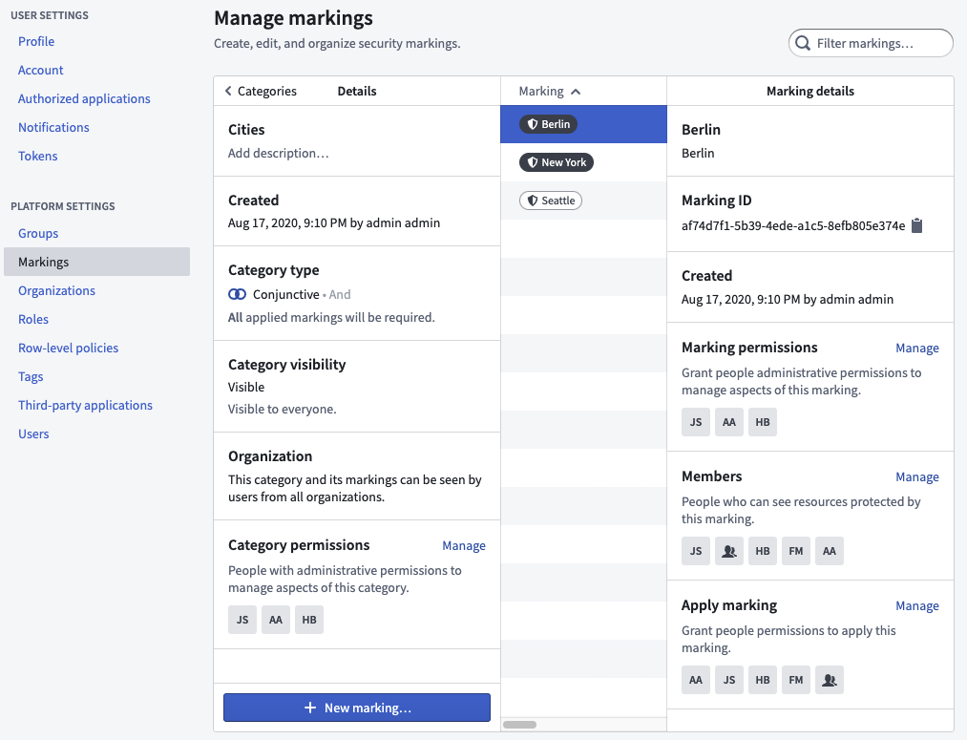Click JS avatar under Marking permissions
This screenshot has height=740, width=967.
696,422
